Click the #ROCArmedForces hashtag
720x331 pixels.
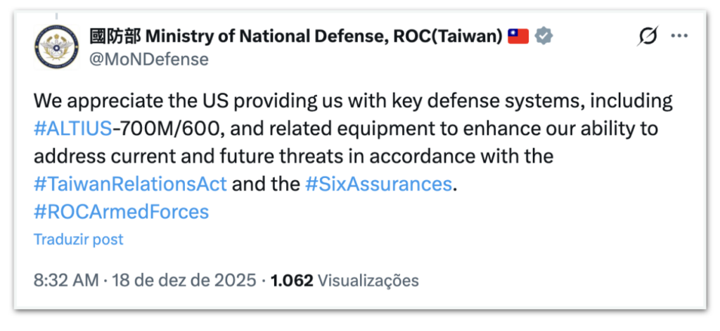click(x=121, y=211)
